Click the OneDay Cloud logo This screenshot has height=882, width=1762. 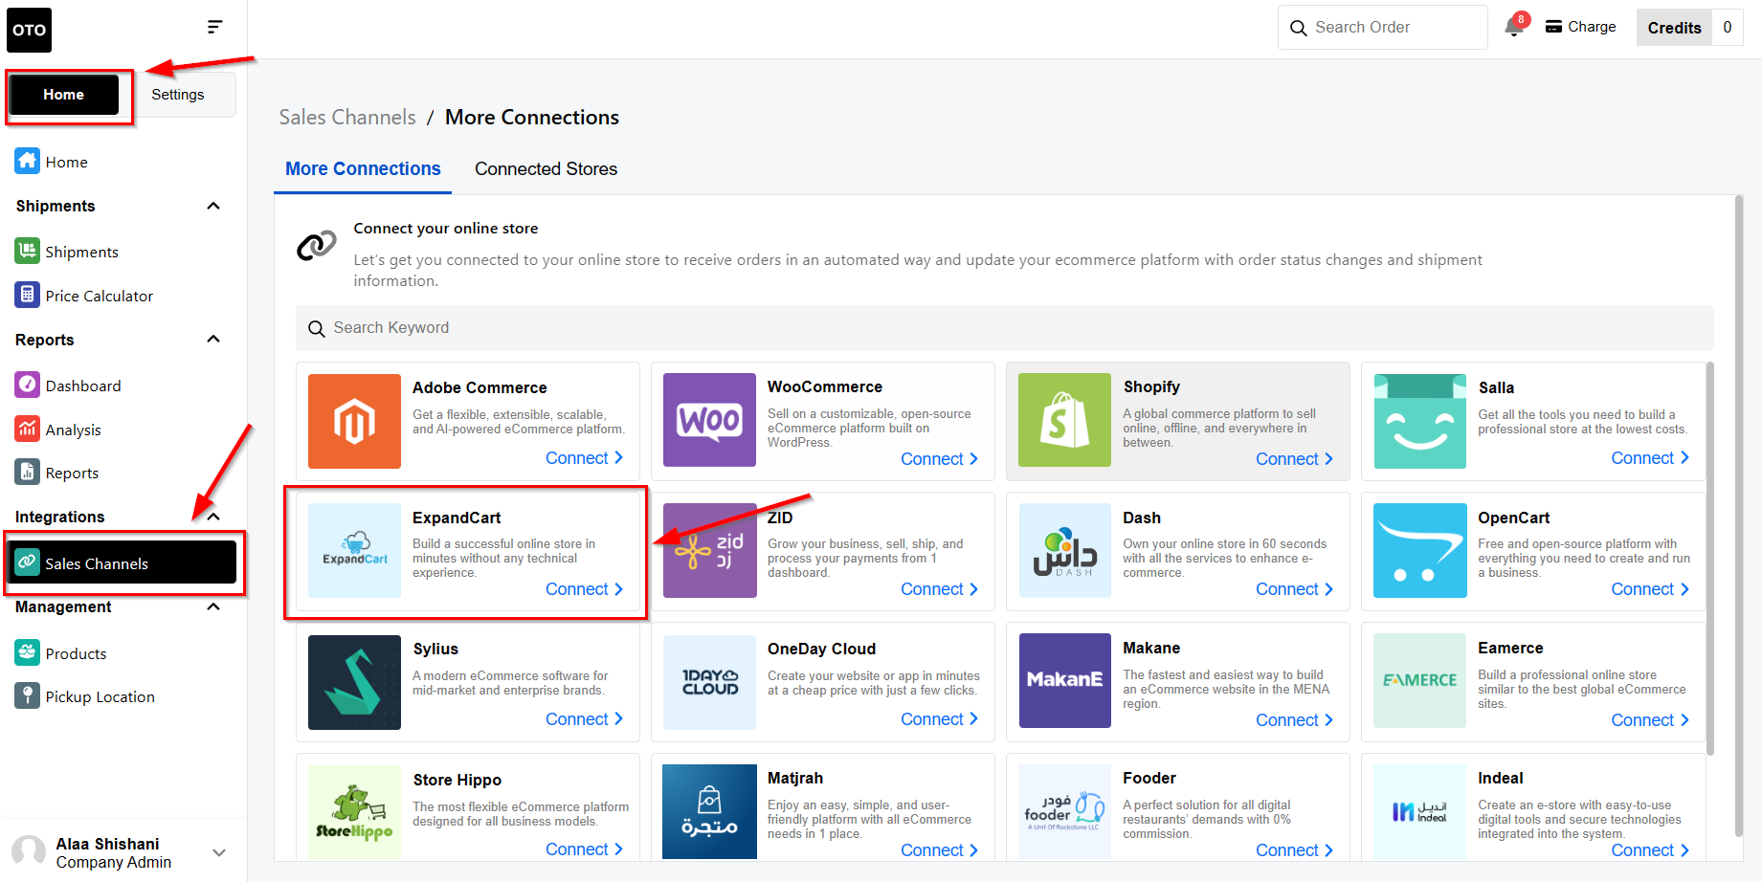click(x=709, y=682)
